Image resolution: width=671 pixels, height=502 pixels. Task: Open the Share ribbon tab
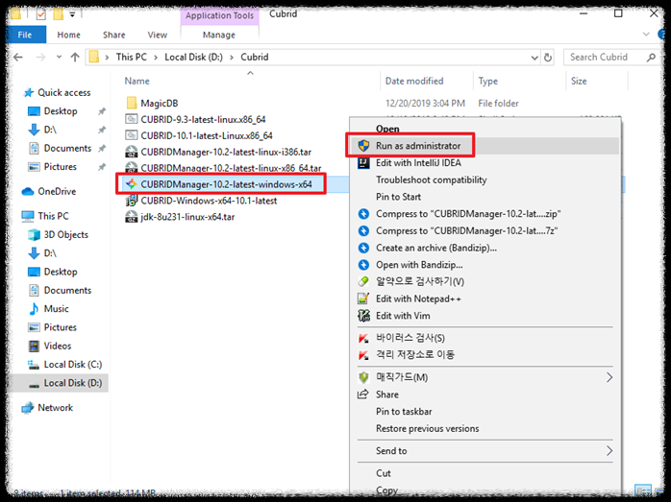[113, 35]
